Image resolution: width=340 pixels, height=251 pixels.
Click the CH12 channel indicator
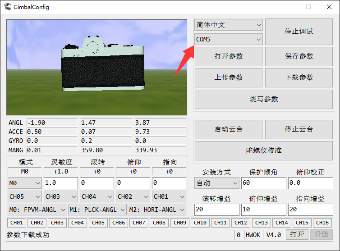241,223
